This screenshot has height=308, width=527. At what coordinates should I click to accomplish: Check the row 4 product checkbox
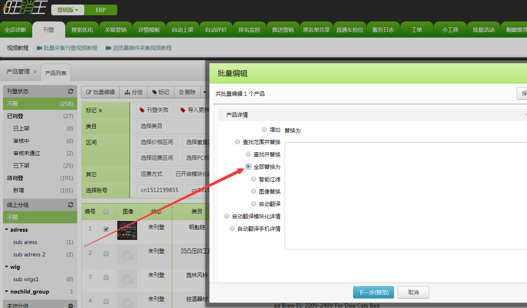pos(106,301)
